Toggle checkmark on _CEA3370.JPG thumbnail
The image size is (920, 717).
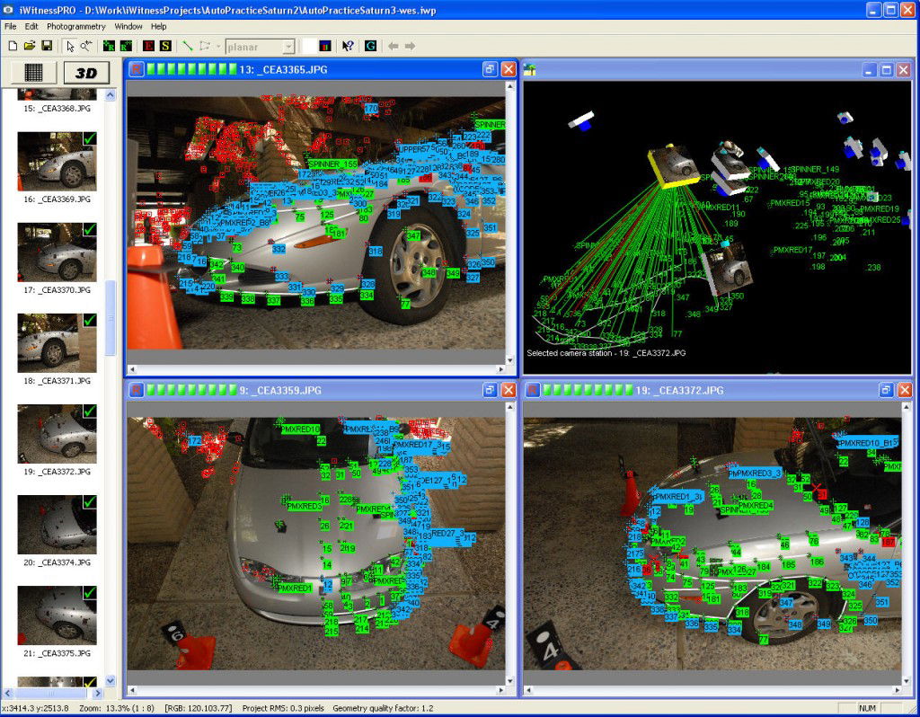[x=90, y=230]
